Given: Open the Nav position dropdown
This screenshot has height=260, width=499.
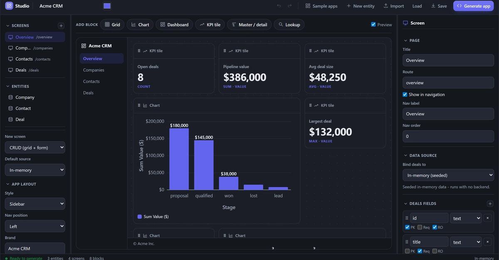Looking at the screenshot, I should [35, 226].
